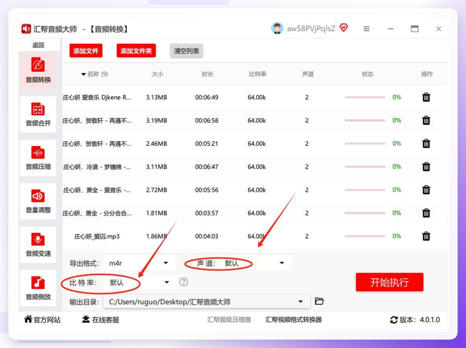This screenshot has width=466, height=348.
Task: Select the 庄心妍_爱囚.mp3 file name
Action: point(97,237)
